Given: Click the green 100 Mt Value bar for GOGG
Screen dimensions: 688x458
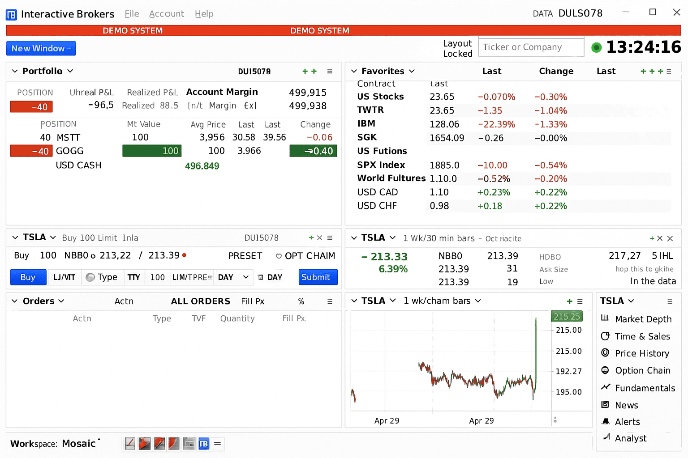Looking at the screenshot, I should coord(152,151).
